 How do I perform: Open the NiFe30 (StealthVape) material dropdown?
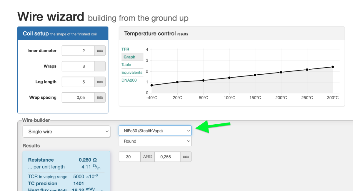[155, 131]
